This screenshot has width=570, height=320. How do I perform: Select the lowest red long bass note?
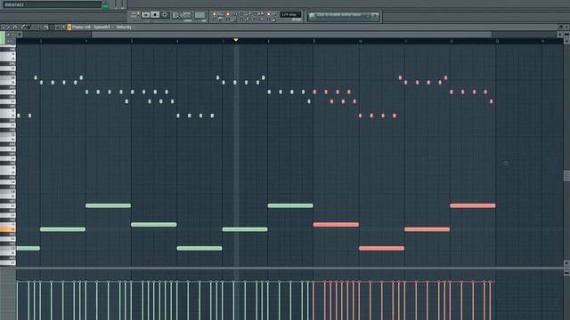[x=381, y=249]
